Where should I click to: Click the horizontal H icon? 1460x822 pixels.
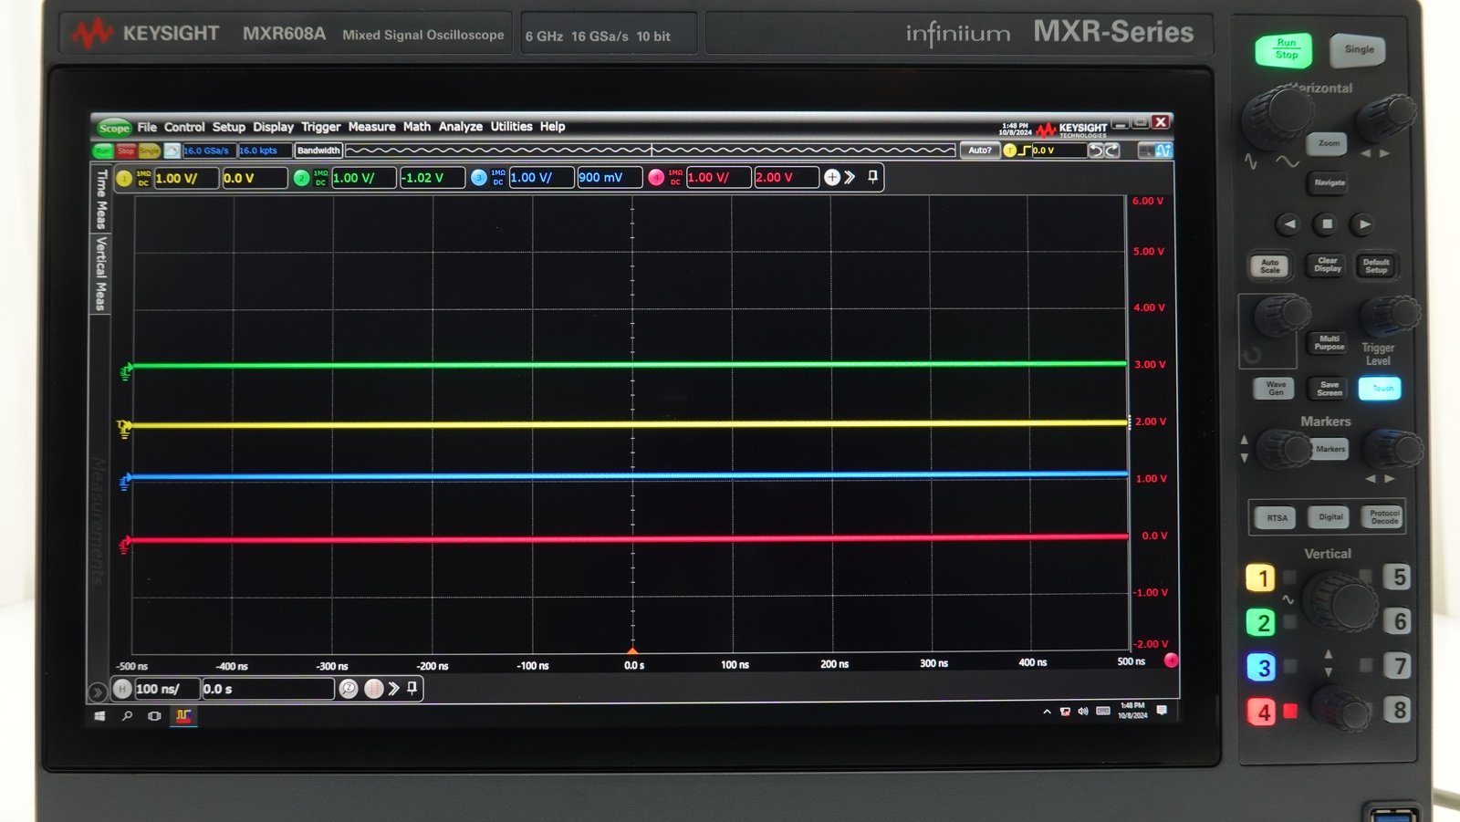(x=122, y=689)
